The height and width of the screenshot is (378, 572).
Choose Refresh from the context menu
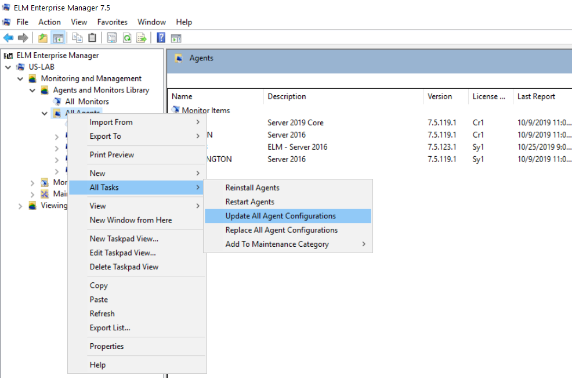137,314
